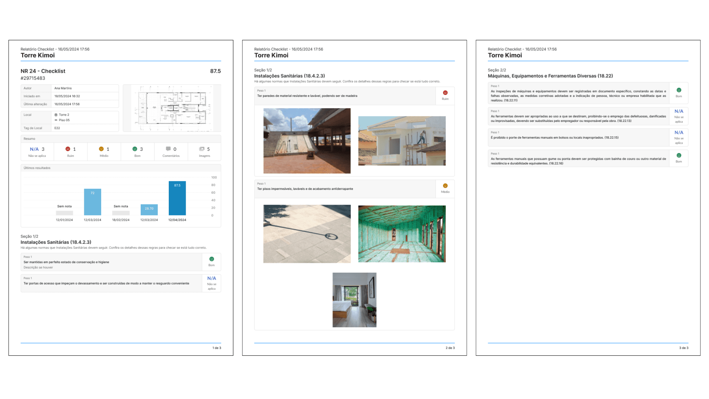
Task: Click the chart date label 12/04/2024
Action: pos(177,220)
